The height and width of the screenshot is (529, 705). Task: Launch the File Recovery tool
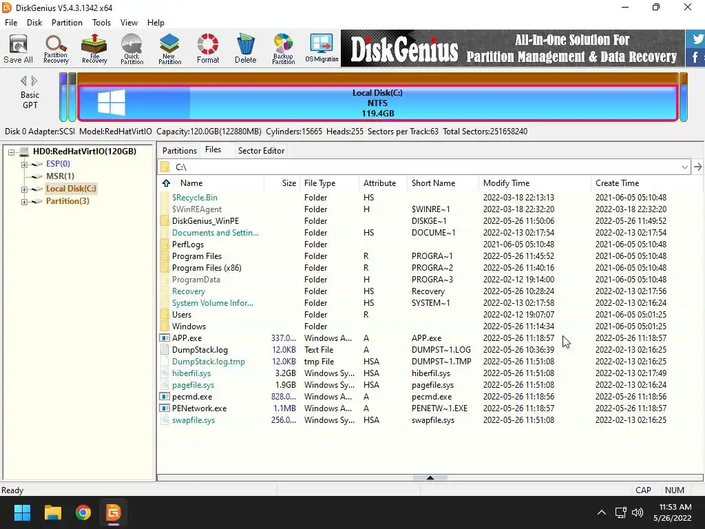(x=94, y=49)
